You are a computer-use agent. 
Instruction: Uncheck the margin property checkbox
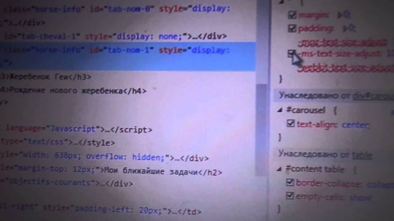[292, 15]
